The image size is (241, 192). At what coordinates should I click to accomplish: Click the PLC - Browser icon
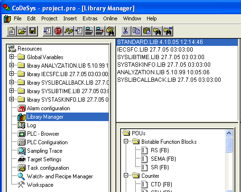point(21,134)
